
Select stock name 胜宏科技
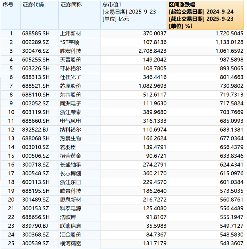[70, 51]
